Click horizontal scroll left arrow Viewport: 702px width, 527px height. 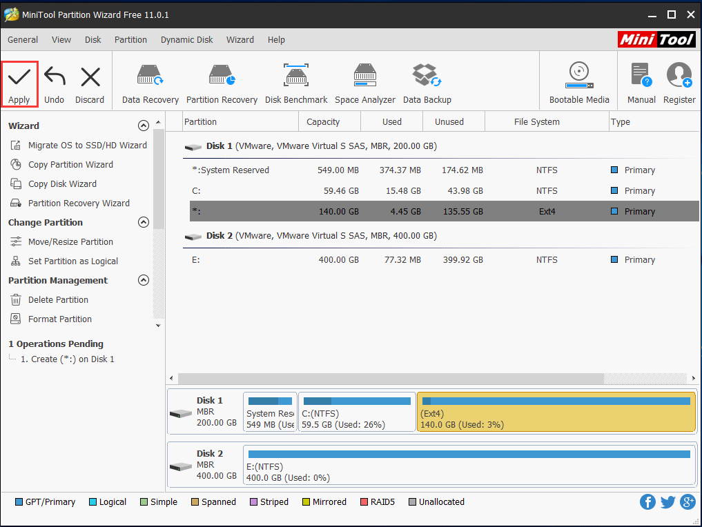[x=171, y=379]
